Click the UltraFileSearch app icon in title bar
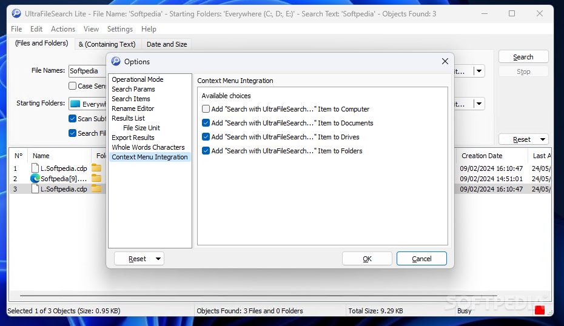 (16, 14)
